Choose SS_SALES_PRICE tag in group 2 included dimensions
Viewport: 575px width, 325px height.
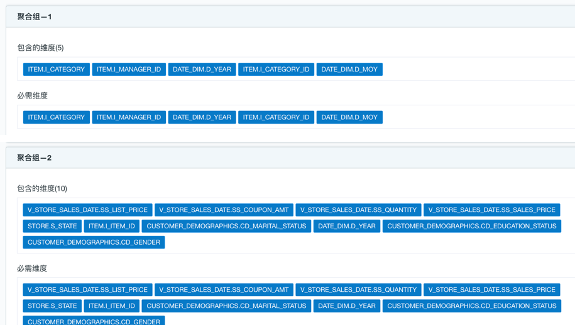pyautogui.click(x=492, y=210)
